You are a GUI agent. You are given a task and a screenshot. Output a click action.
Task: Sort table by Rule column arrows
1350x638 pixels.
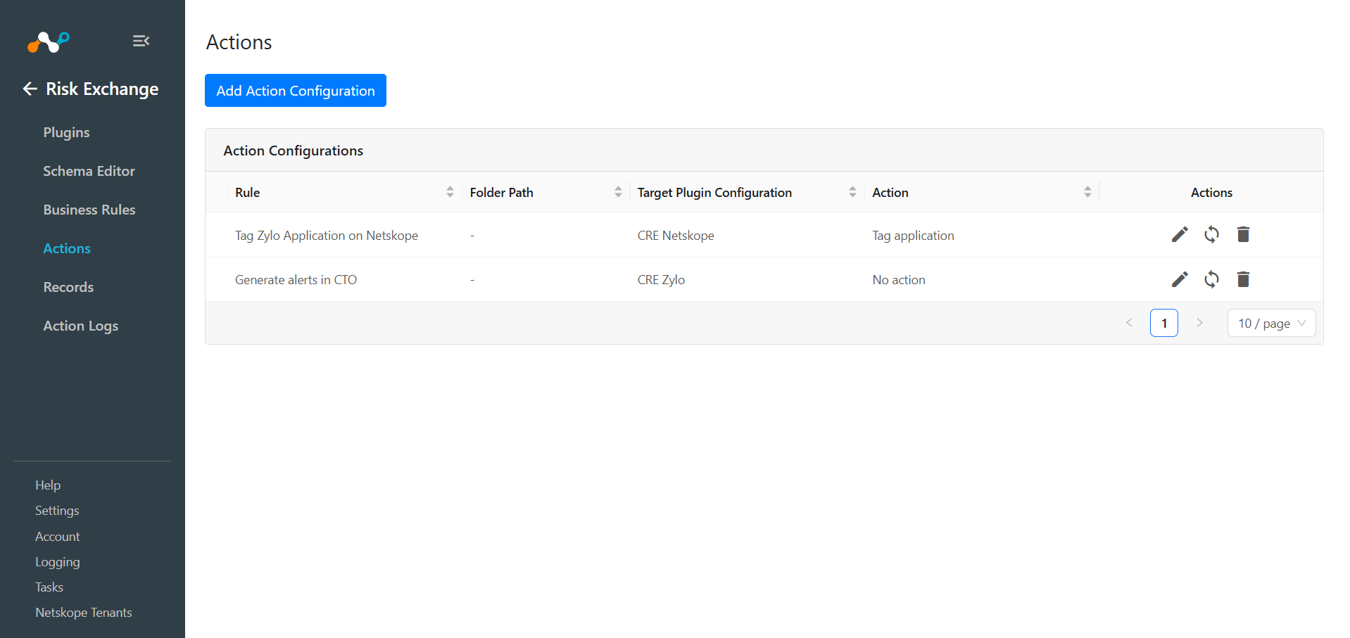(450, 192)
